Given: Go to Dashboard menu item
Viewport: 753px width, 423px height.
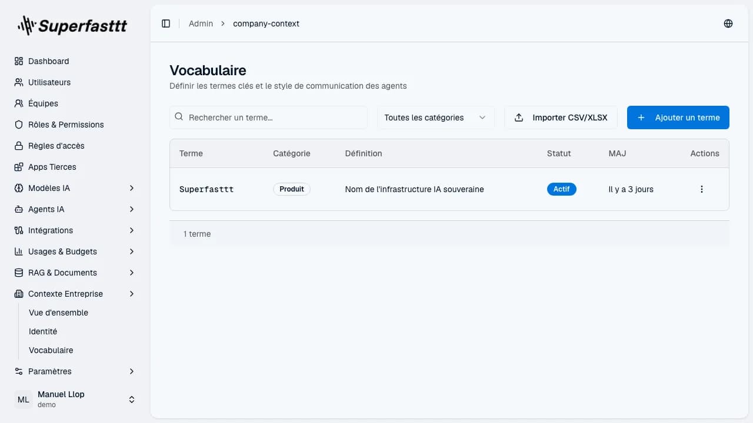Looking at the screenshot, I should pyautogui.click(x=75, y=61).
